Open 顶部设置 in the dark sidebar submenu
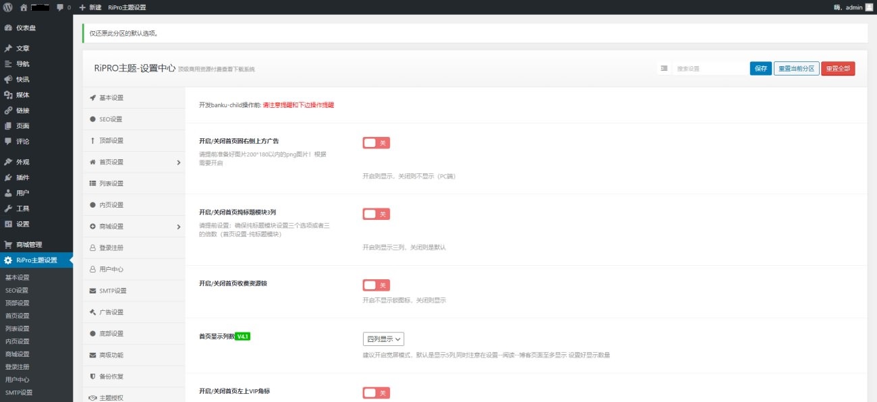877x402 pixels. (18, 303)
